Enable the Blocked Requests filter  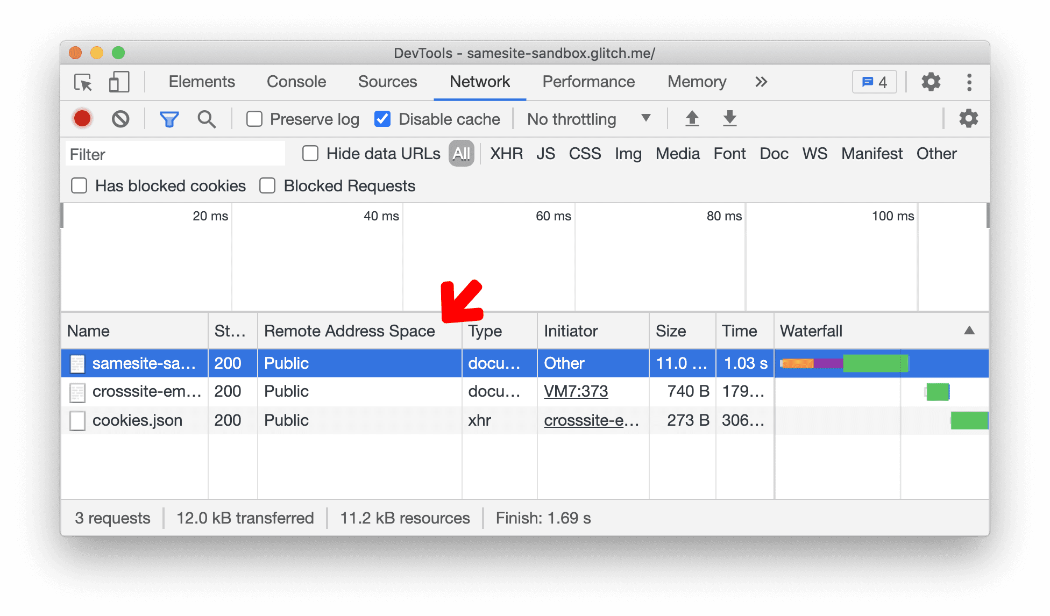coord(268,185)
